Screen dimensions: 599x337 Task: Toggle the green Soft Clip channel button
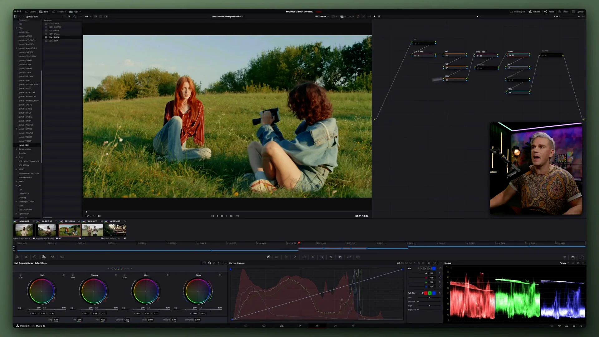pos(430,293)
